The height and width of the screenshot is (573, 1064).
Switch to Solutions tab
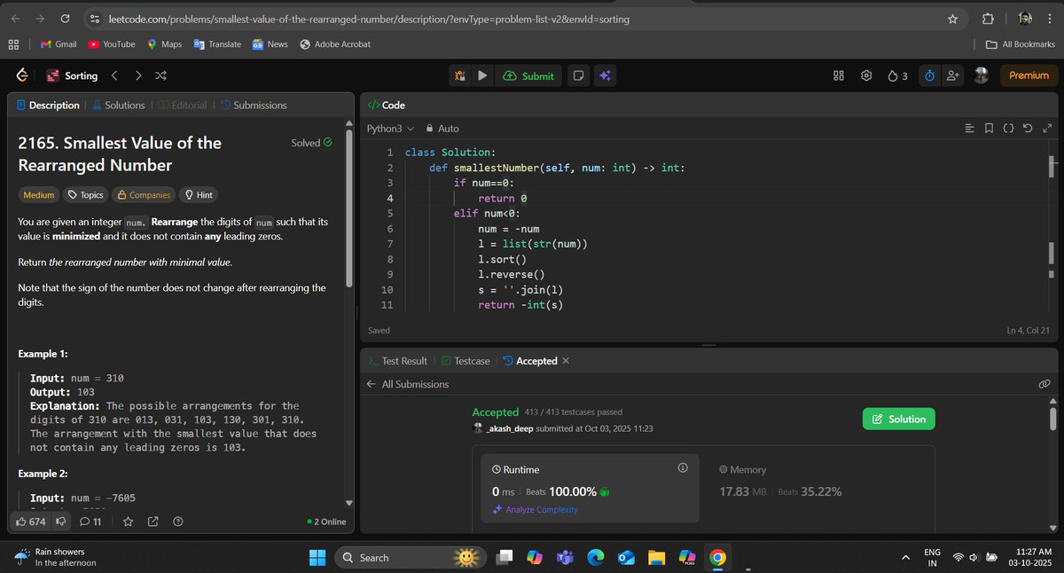118,105
